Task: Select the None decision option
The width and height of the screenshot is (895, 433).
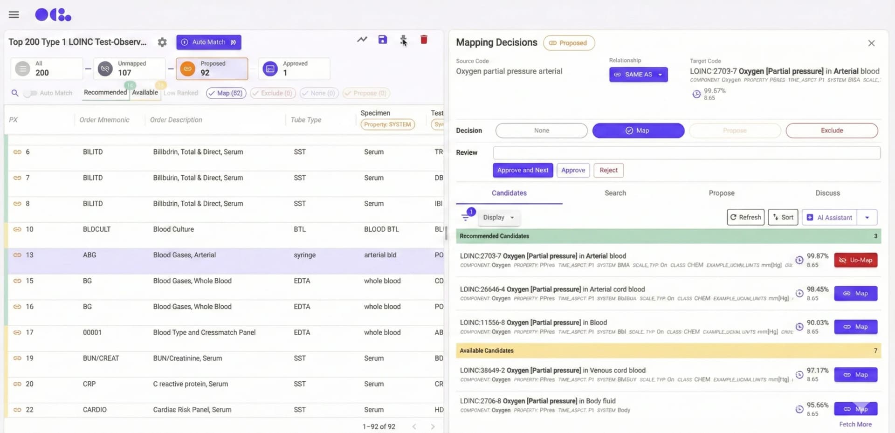Action: tap(541, 131)
